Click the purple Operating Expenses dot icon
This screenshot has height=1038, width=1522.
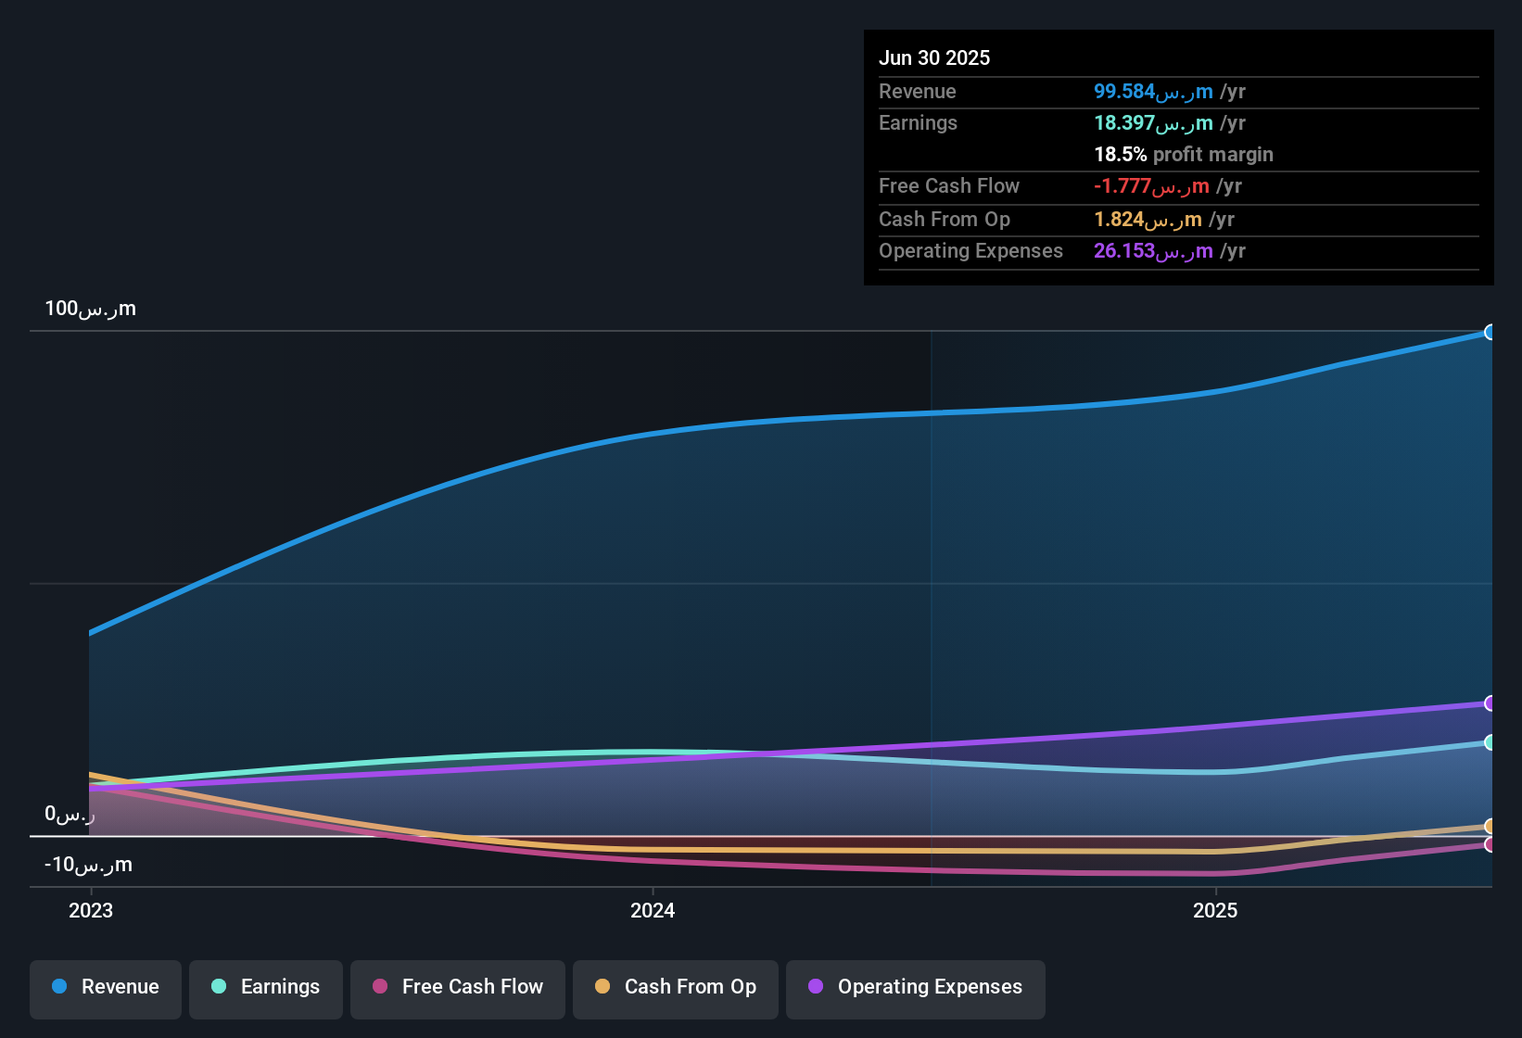pos(816,987)
